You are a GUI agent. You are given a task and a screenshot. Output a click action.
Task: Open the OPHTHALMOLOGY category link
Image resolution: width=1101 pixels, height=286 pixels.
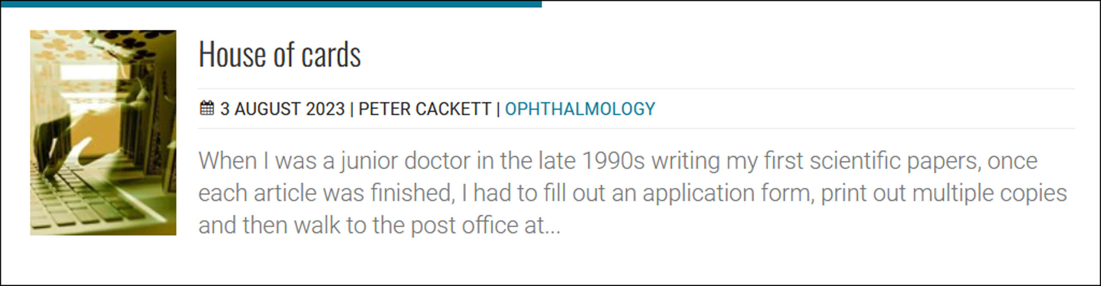point(579,109)
